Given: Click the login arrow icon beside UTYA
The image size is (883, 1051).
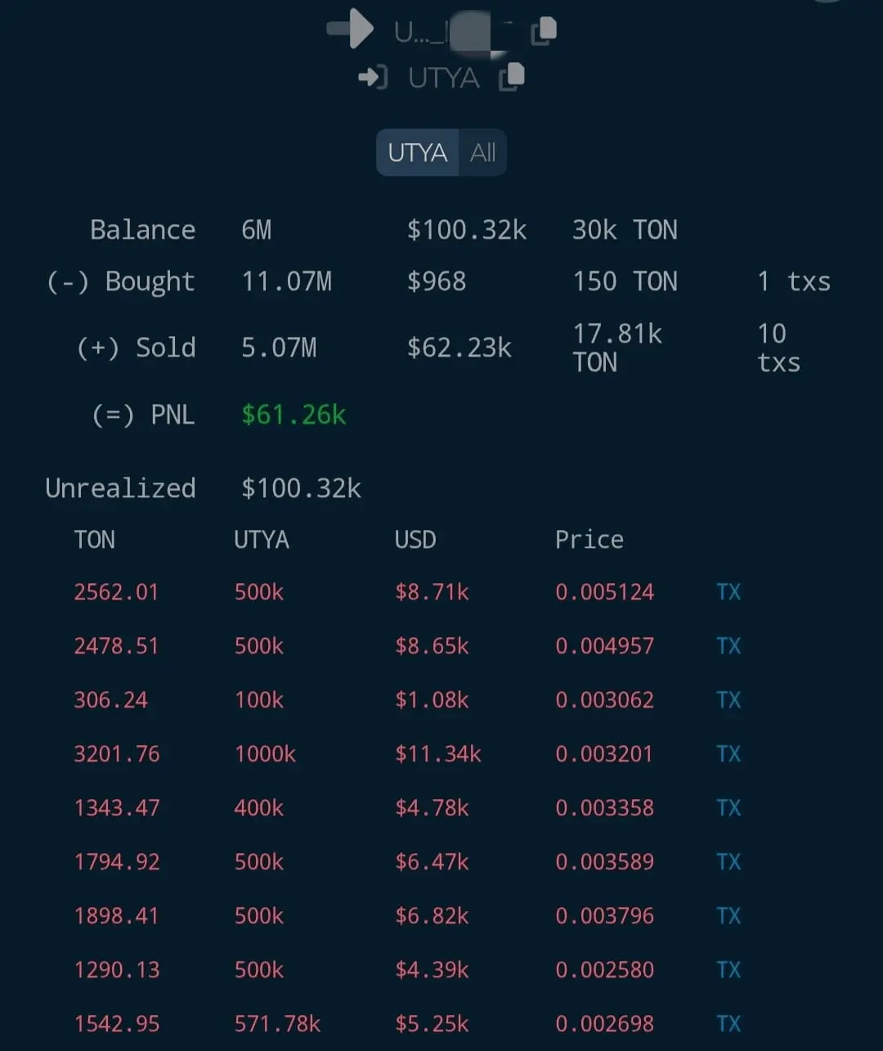Looking at the screenshot, I should [x=373, y=78].
